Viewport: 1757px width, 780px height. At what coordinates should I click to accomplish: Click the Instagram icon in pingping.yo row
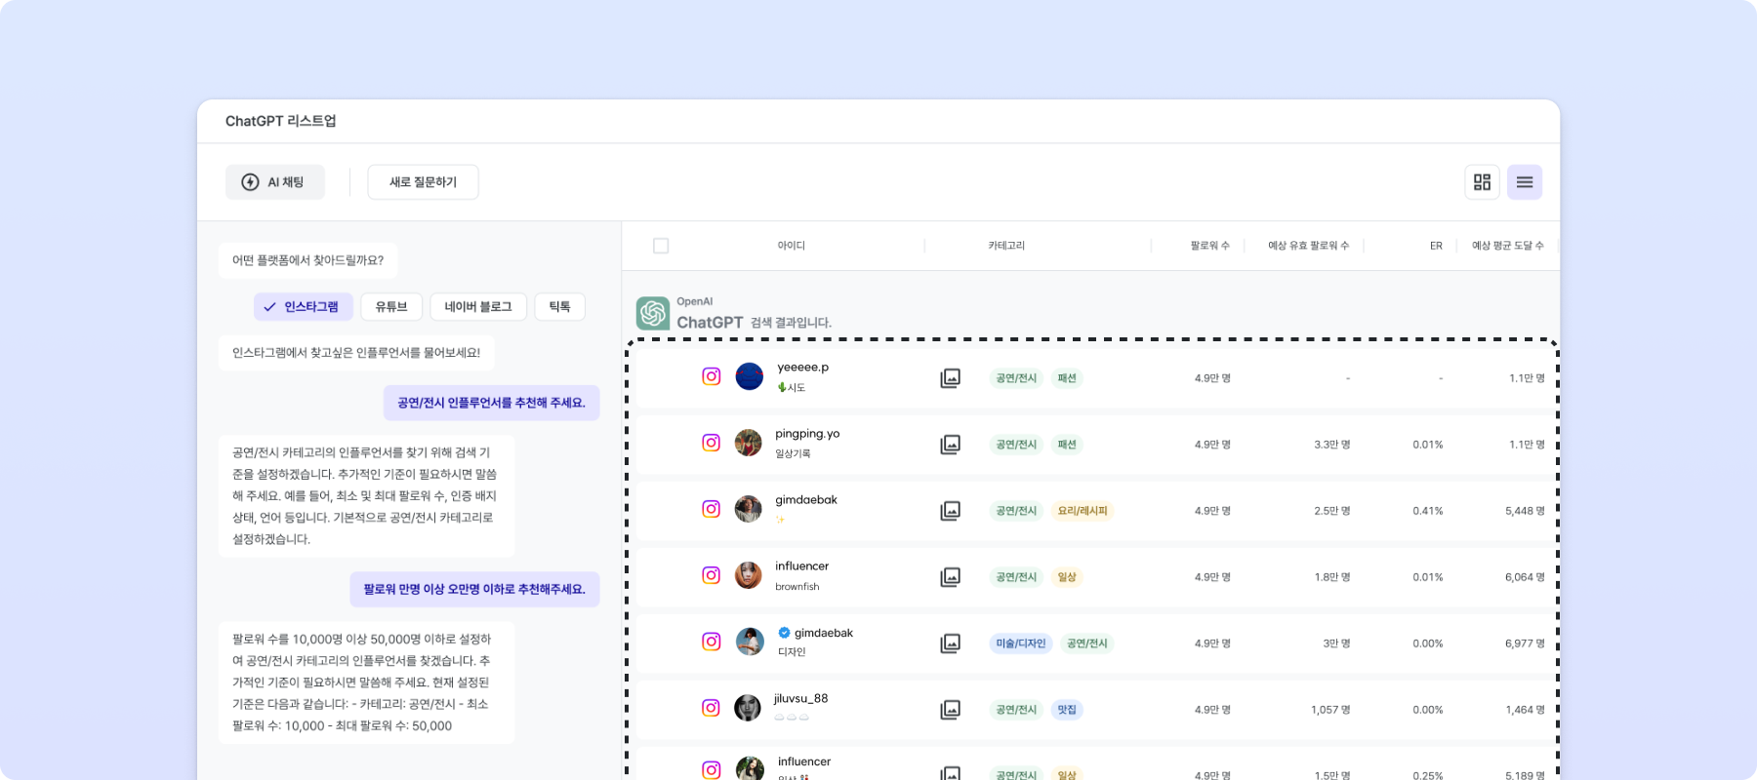(x=712, y=443)
